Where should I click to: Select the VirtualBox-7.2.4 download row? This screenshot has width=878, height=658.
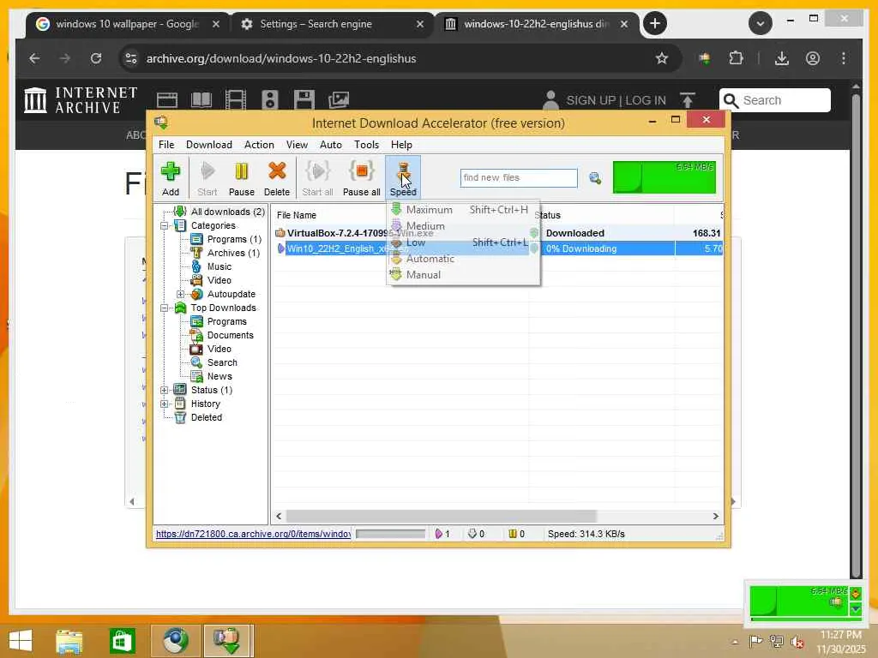(498, 233)
